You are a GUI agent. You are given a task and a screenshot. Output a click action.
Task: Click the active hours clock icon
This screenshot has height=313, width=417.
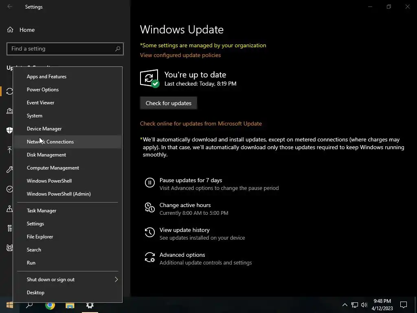(150, 207)
